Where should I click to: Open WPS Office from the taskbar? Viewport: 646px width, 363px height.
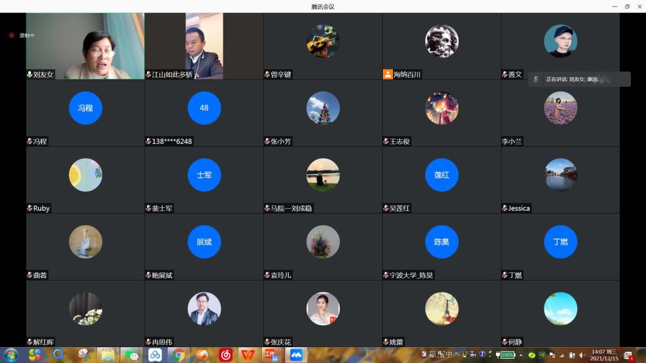click(x=249, y=355)
